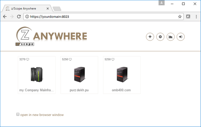Go back in browser history
Image resolution: width=201 pixels, height=127 pixels.
tap(5, 17)
